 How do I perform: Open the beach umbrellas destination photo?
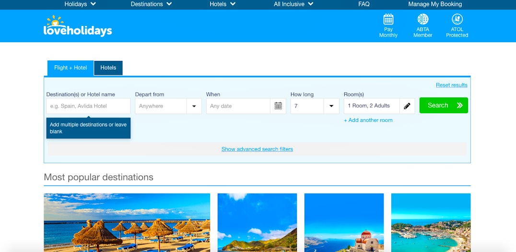coord(127,223)
